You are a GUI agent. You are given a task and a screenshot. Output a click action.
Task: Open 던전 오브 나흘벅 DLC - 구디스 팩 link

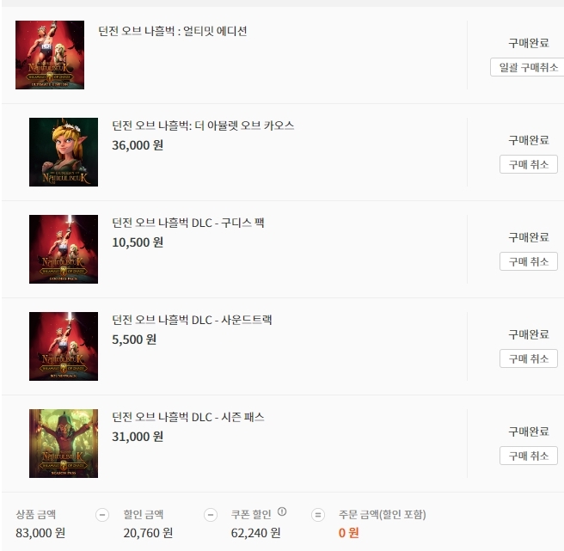[x=188, y=223]
